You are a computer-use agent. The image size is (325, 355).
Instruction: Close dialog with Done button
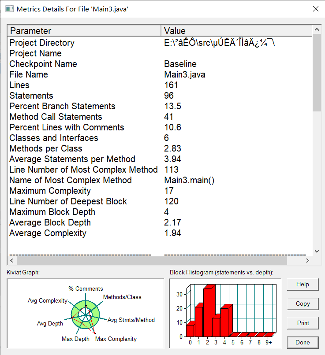click(x=303, y=342)
